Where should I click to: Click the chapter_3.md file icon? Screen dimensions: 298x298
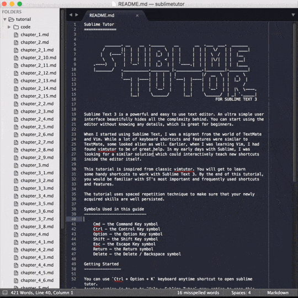[x=16, y=166]
